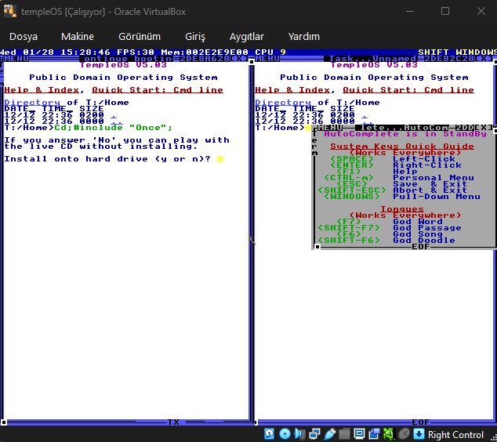Click the keyboard capture arrow icon
497x442 pixels.
[419, 433]
